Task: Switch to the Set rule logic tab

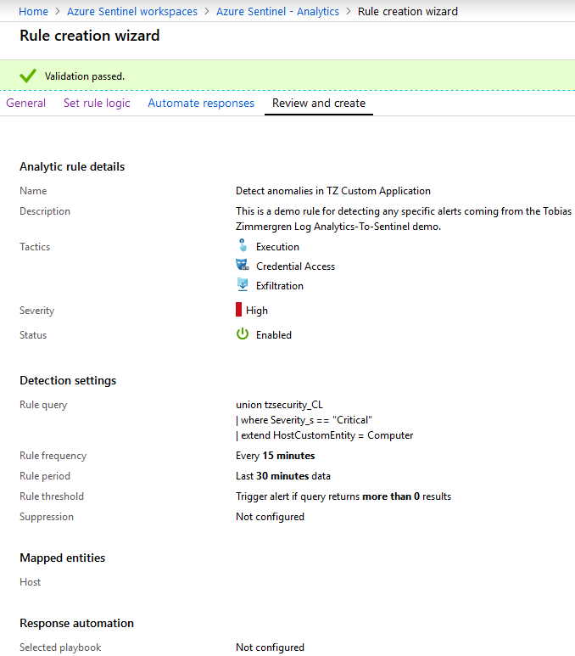Action: [97, 104]
